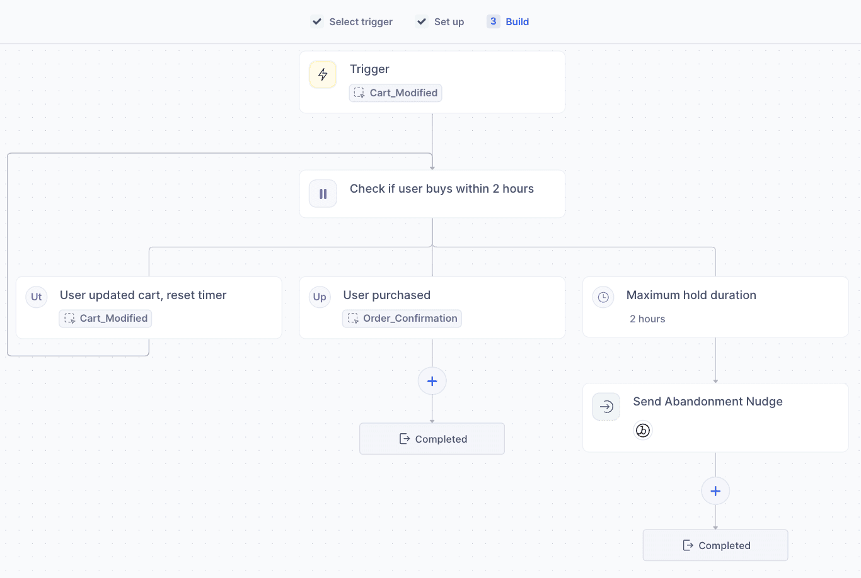Select the exit-arrow icon on Send Abandonment Nudge
Image resolution: width=861 pixels, height=578 pixels.
606,406
